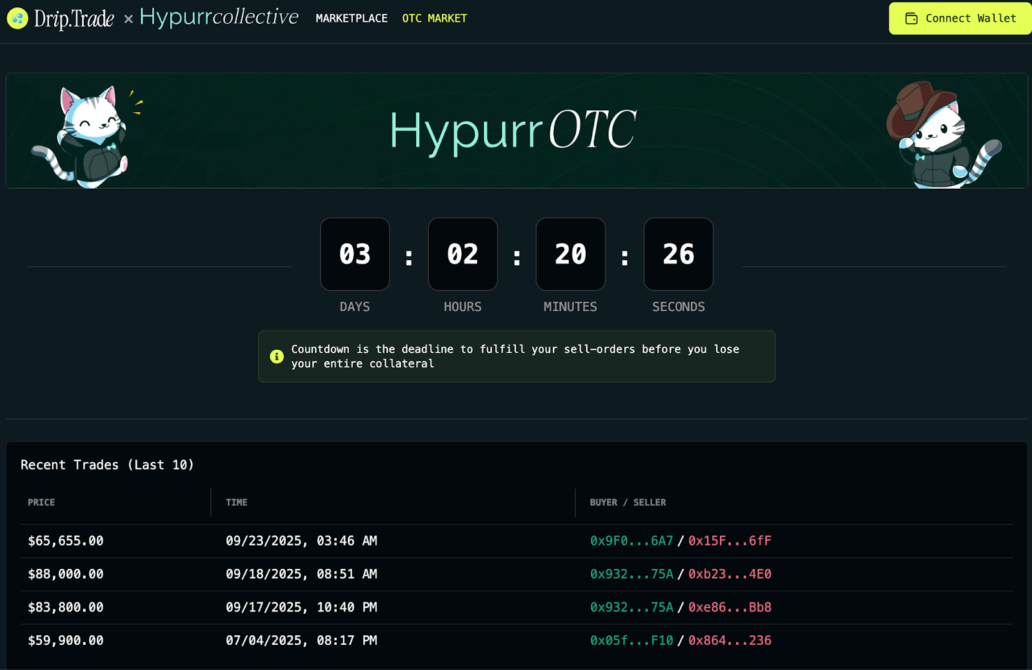Click the cowboy hat cat mascot on banner right
Viewport: 1032px width, 670px height.
[944, 135]
